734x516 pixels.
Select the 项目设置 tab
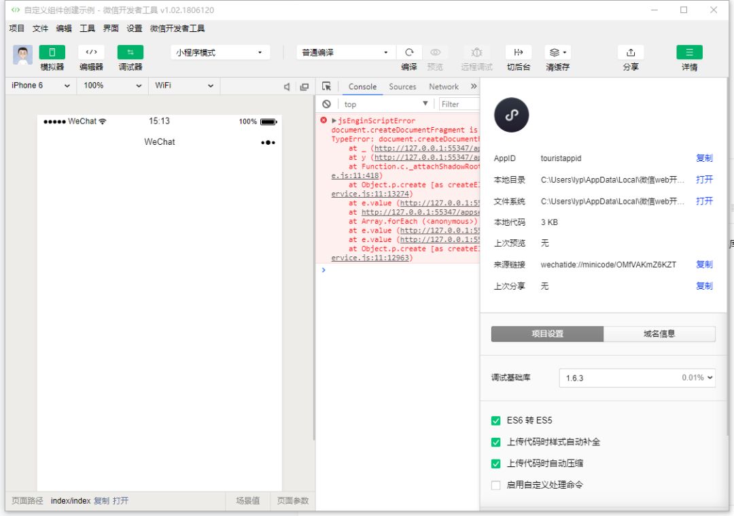[547, 334]
